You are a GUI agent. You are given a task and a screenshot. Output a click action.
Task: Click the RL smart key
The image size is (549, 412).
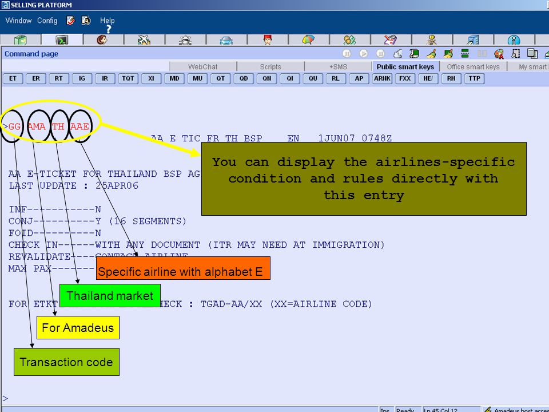(x=336, y=78)
